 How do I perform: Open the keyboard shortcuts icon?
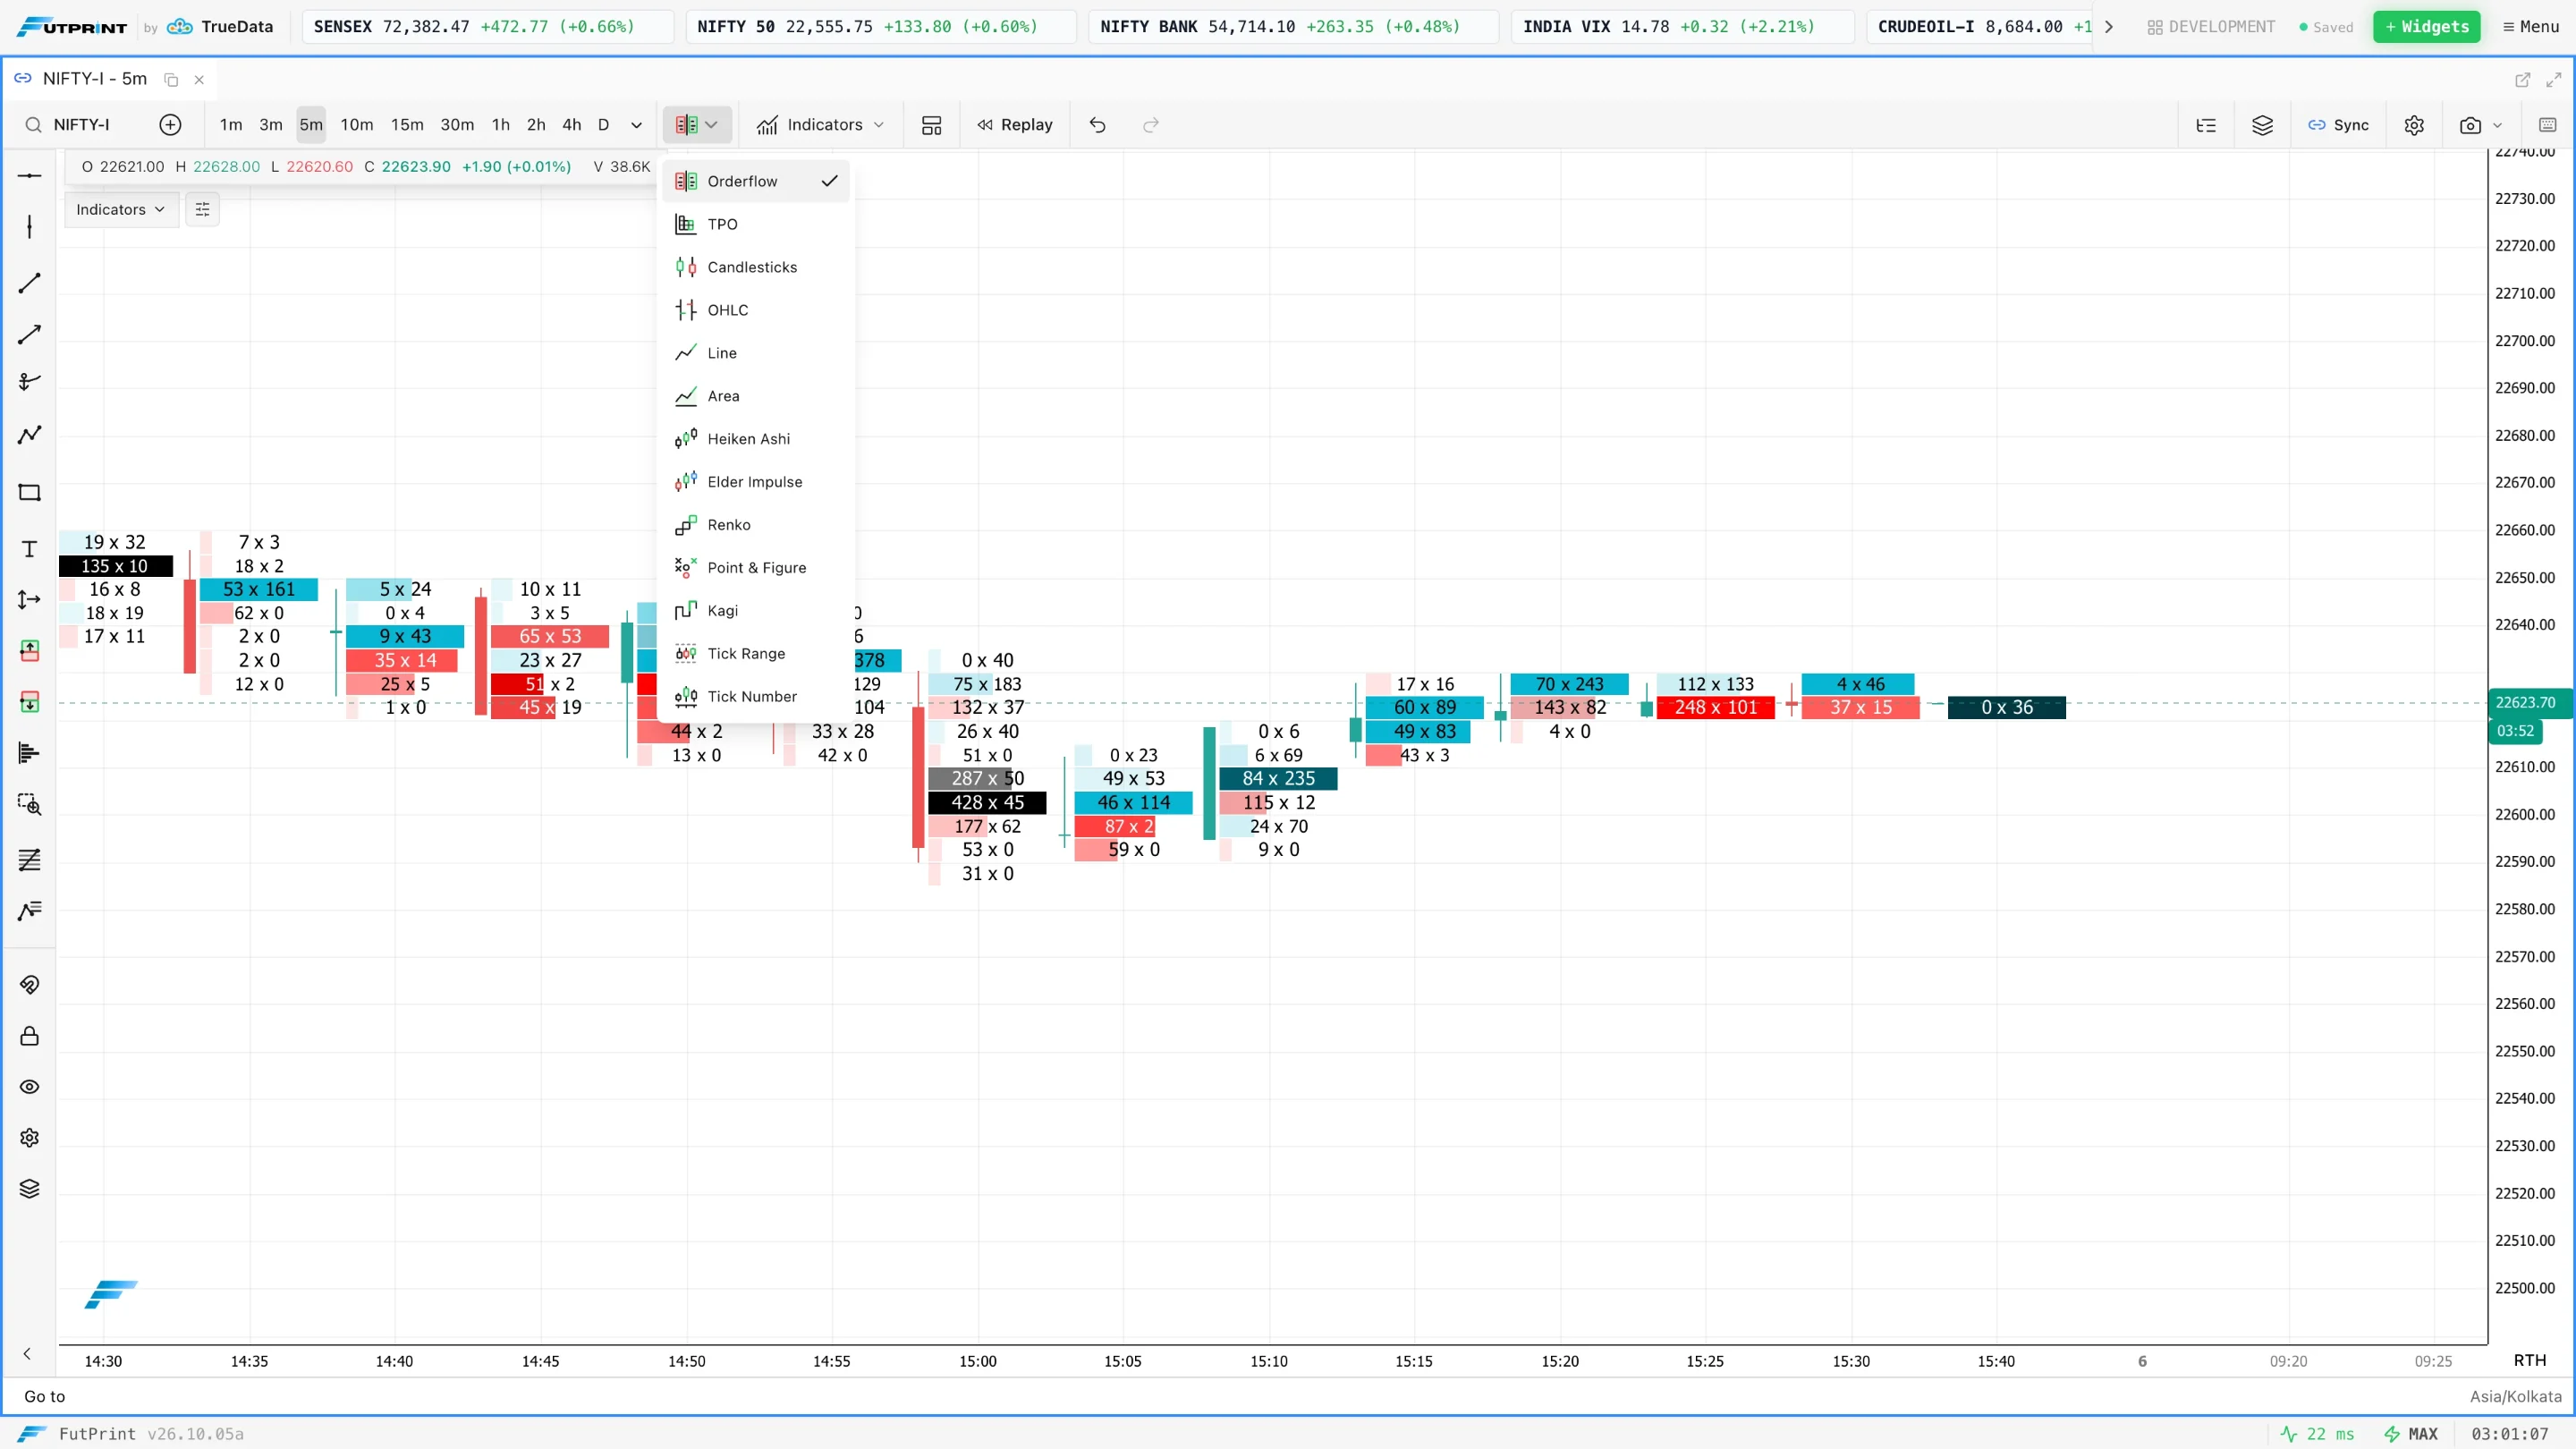point(2547,125)
